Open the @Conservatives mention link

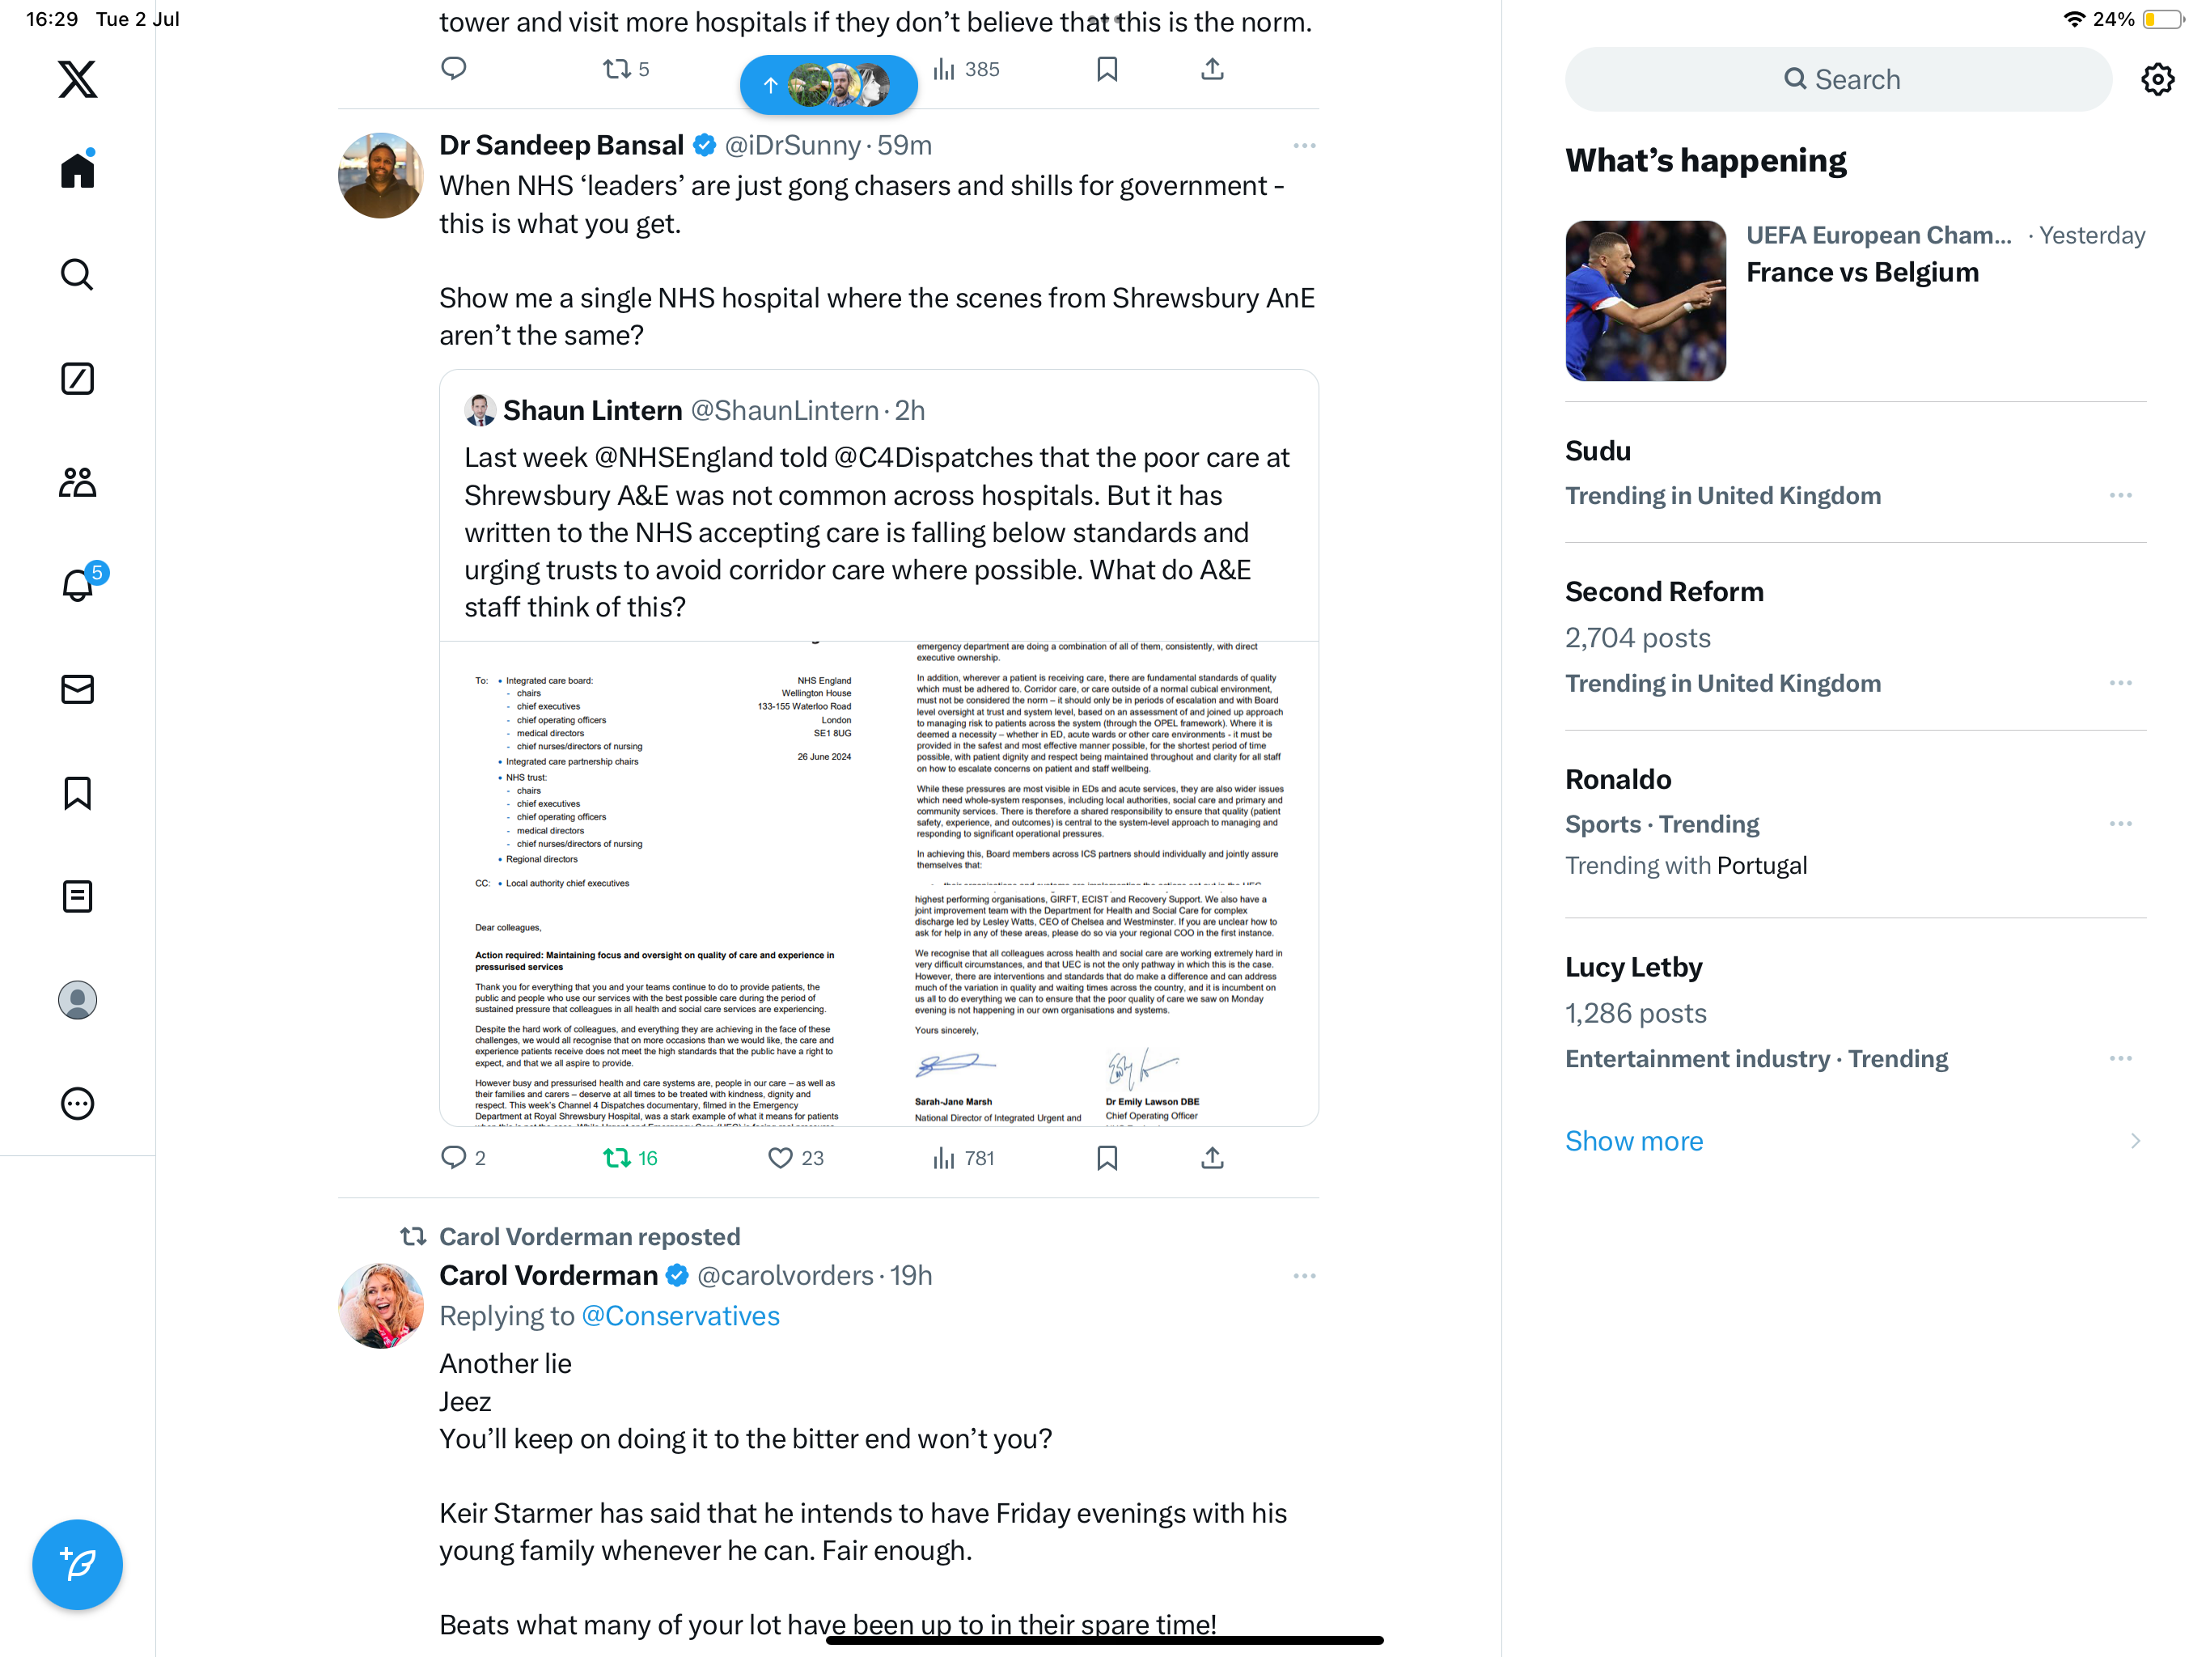680,1316
